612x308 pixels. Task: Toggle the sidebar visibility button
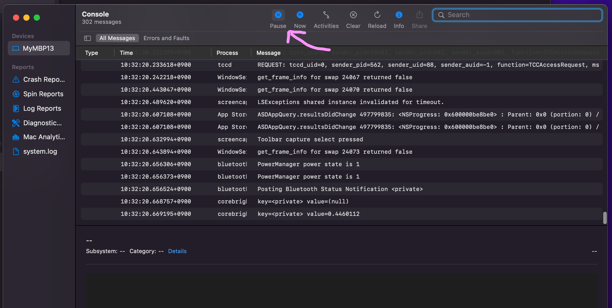87,38
